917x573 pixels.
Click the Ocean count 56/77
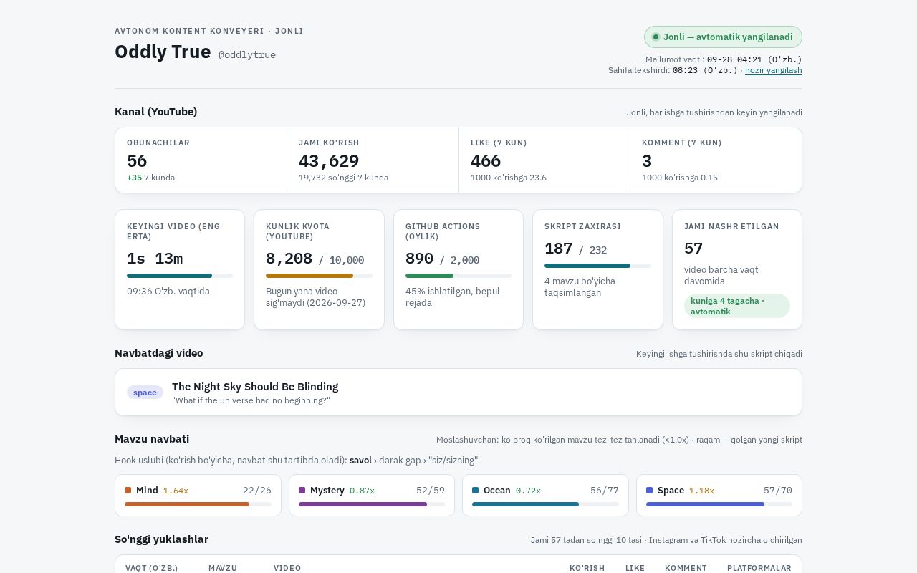(x=605, y=491)
